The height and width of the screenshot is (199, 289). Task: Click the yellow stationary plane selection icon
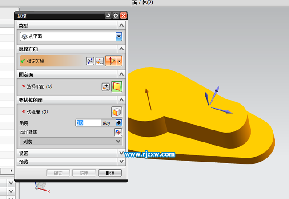[116, 86]
